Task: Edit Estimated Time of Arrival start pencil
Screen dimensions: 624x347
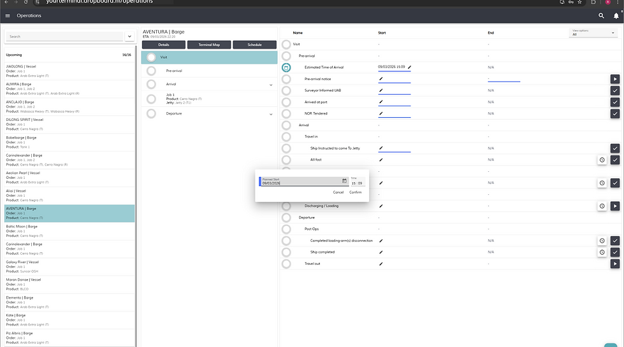Action: [409, 67]
